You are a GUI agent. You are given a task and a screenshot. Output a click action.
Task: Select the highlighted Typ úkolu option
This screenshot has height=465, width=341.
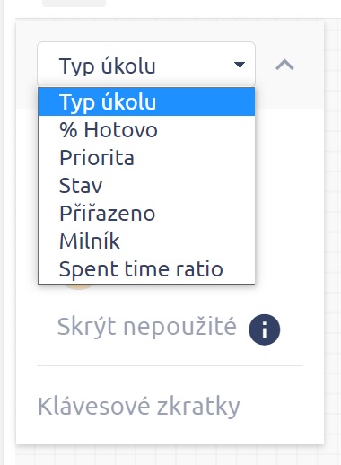pos(146,101)
